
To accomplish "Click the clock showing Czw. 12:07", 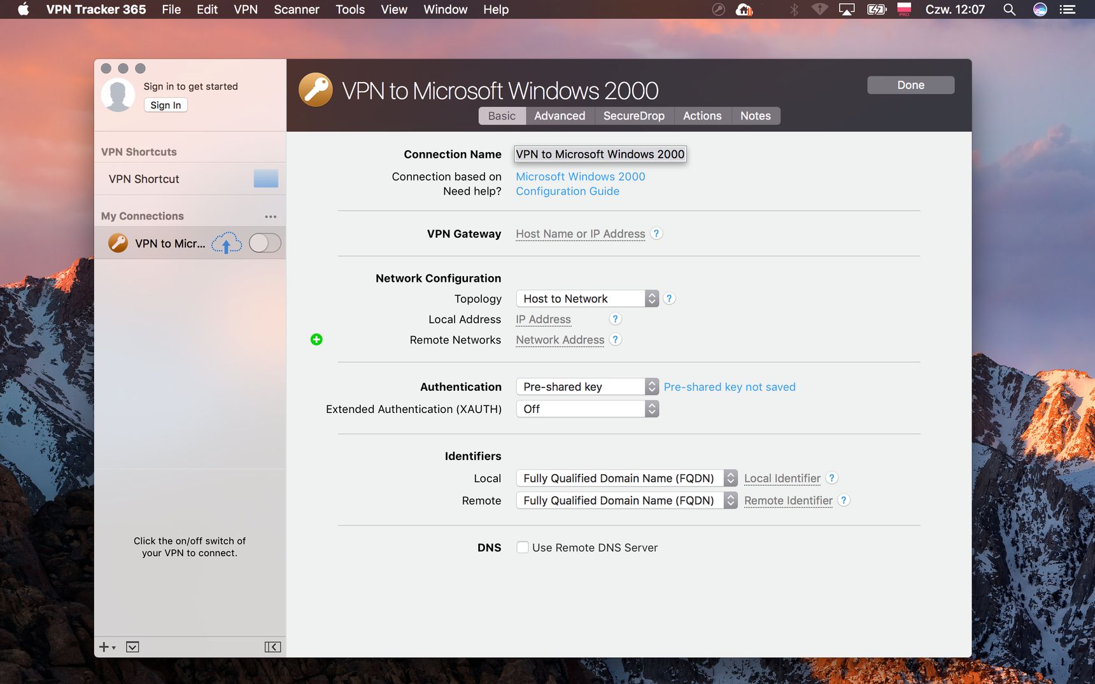I will 955,10.
